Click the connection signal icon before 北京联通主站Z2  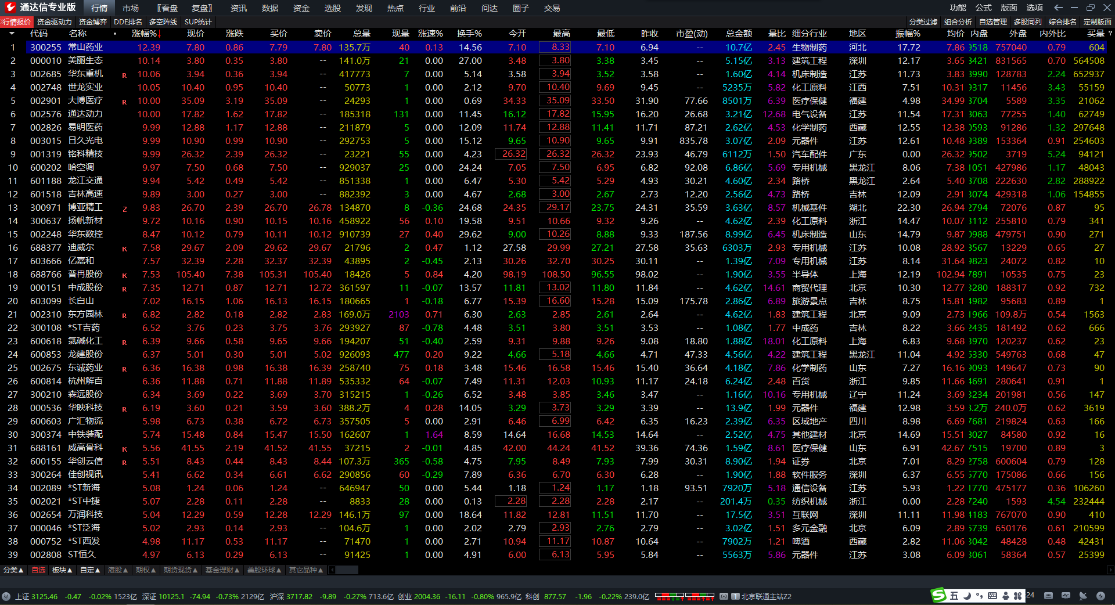pos(724,596)
